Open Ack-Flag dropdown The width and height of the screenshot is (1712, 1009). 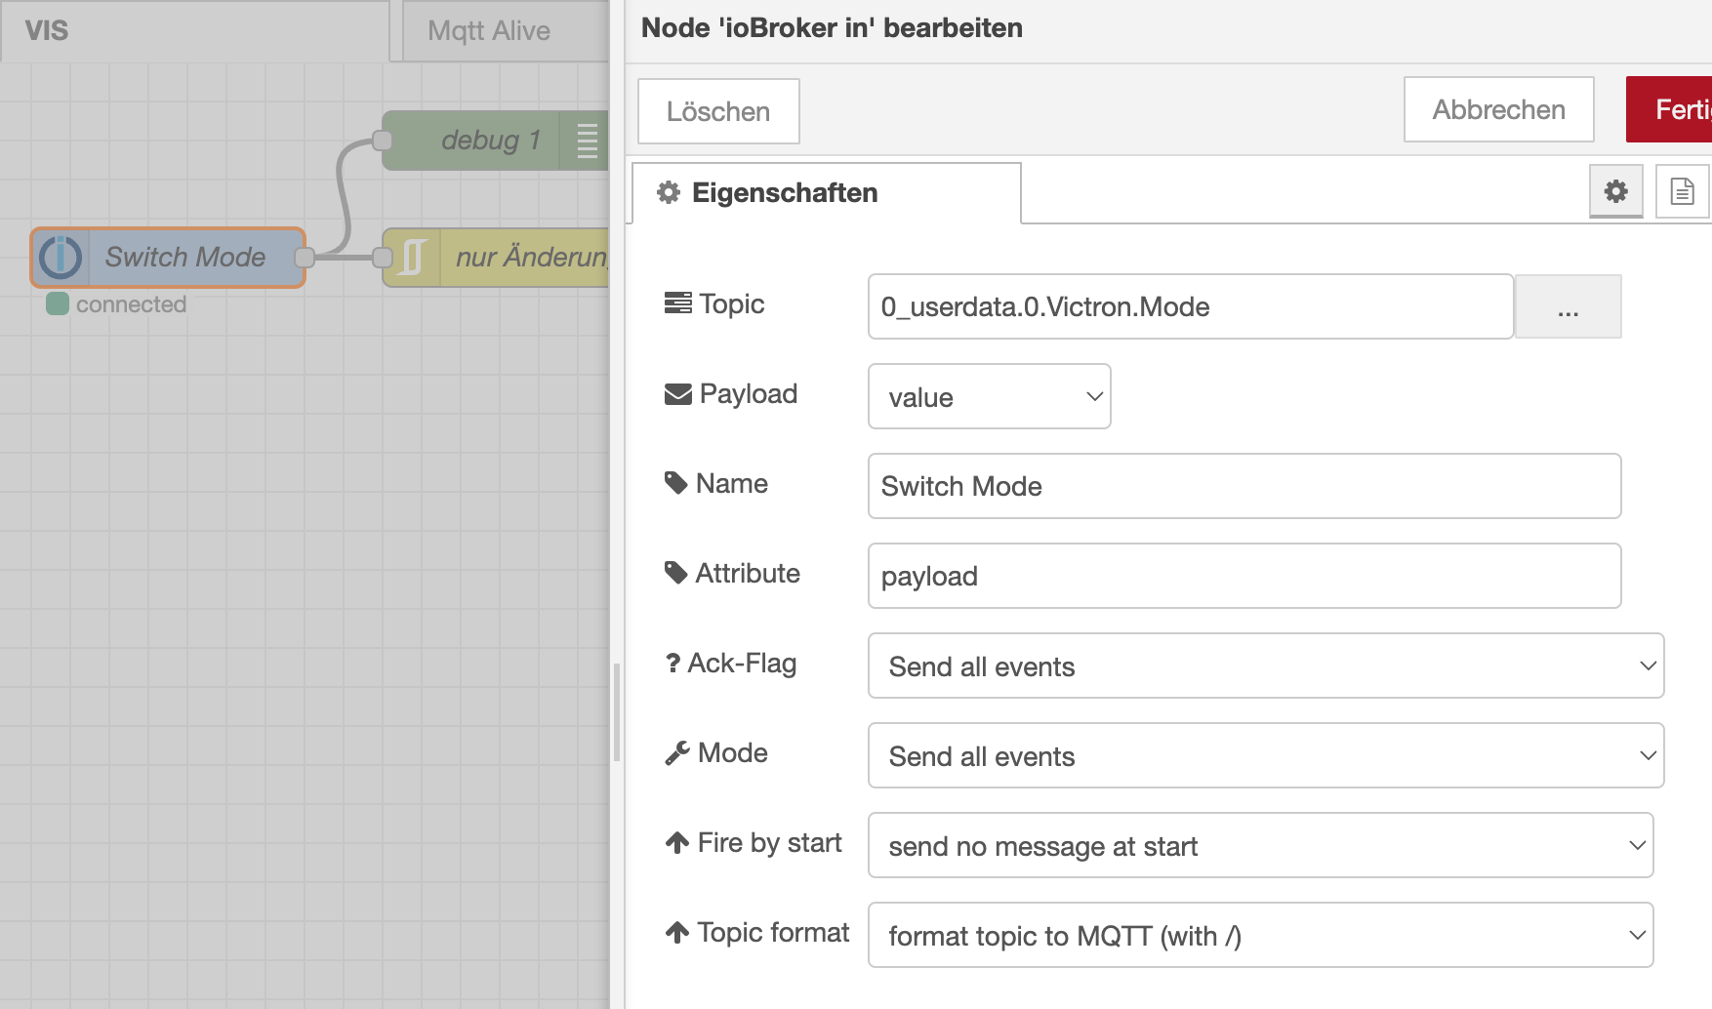pyautogui.click(x=1266, y=666)
